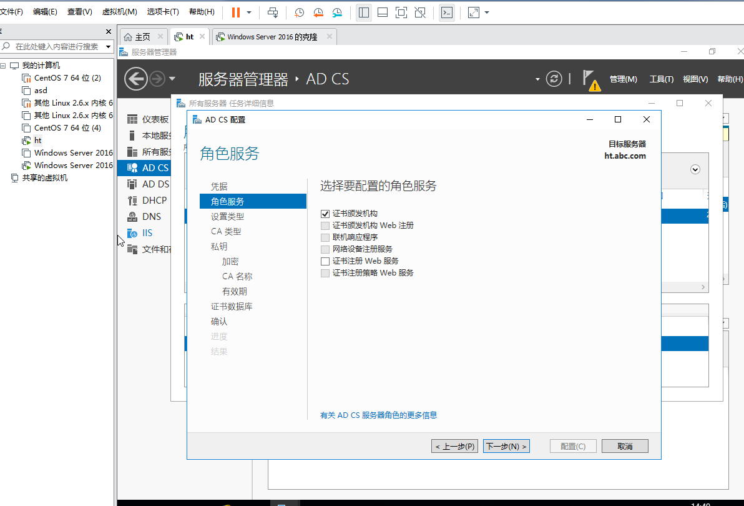Go to the 设置类型 wizard step
Screen dimensions: 744x506
click(227, 216)
